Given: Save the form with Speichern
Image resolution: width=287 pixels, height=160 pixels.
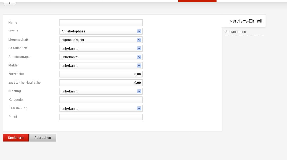Looking at the screenshot, I should [16, 138].
